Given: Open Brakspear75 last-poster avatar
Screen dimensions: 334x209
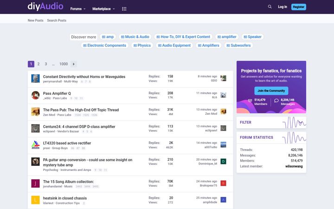Looking at the screenshot, I should [x=223, y=183].
